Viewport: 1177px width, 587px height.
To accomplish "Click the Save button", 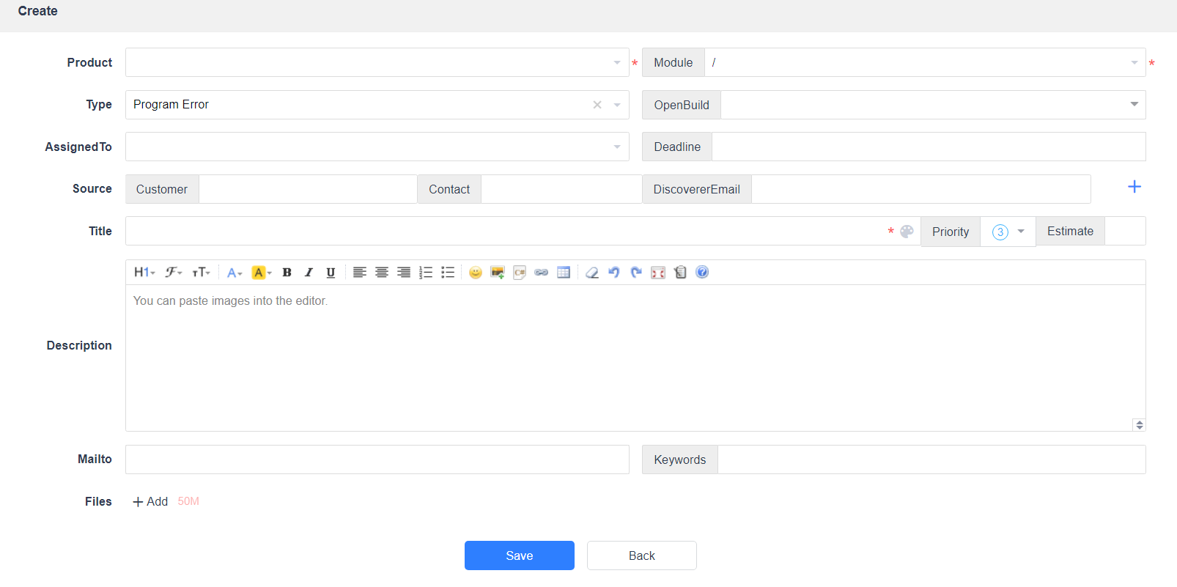I will (519, 555).
